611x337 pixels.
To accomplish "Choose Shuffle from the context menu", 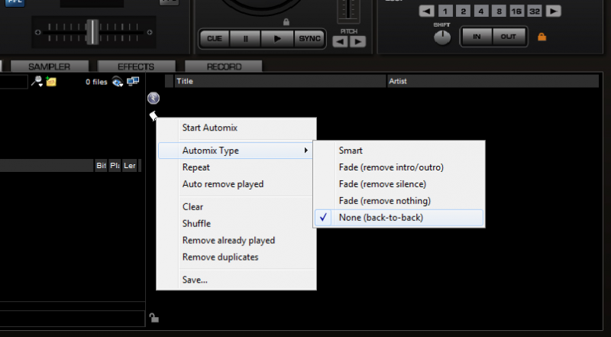I will (x=196, y=224).
